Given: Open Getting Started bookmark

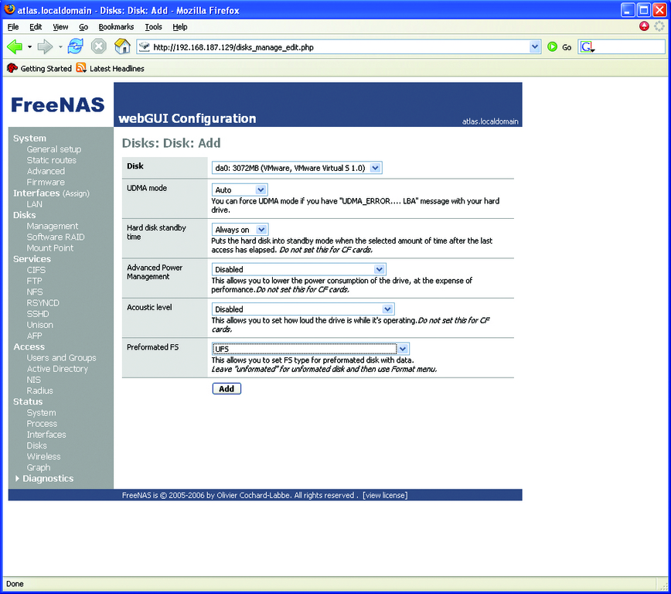Looking at the screenshot, I should 39,69.
